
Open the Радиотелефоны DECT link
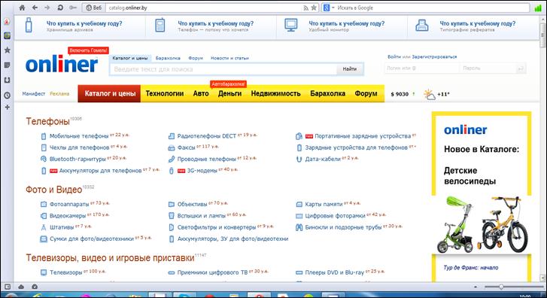207,136
